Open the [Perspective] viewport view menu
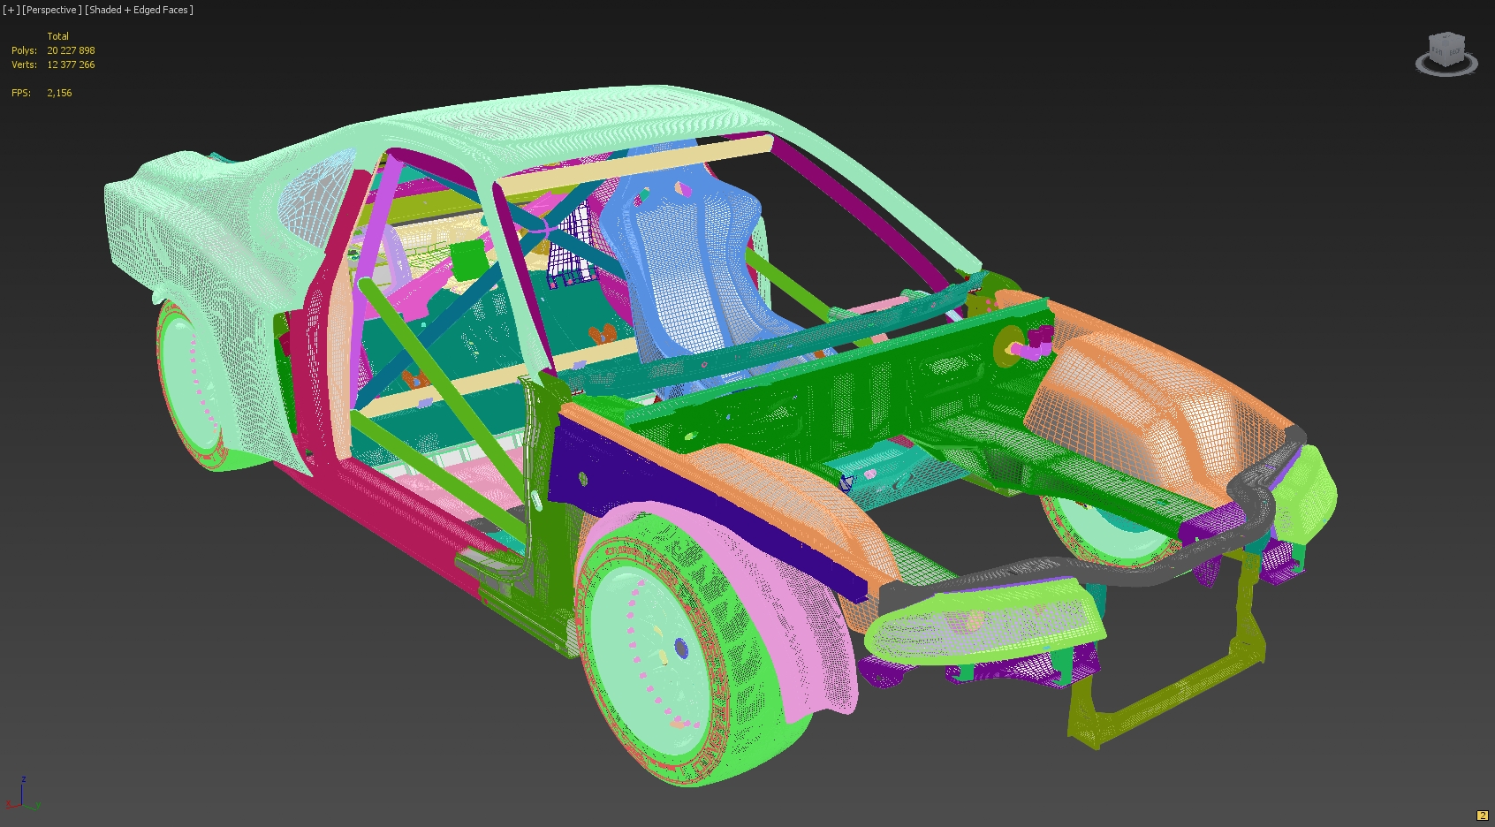 pyautogui.click(x=52, y=10)
